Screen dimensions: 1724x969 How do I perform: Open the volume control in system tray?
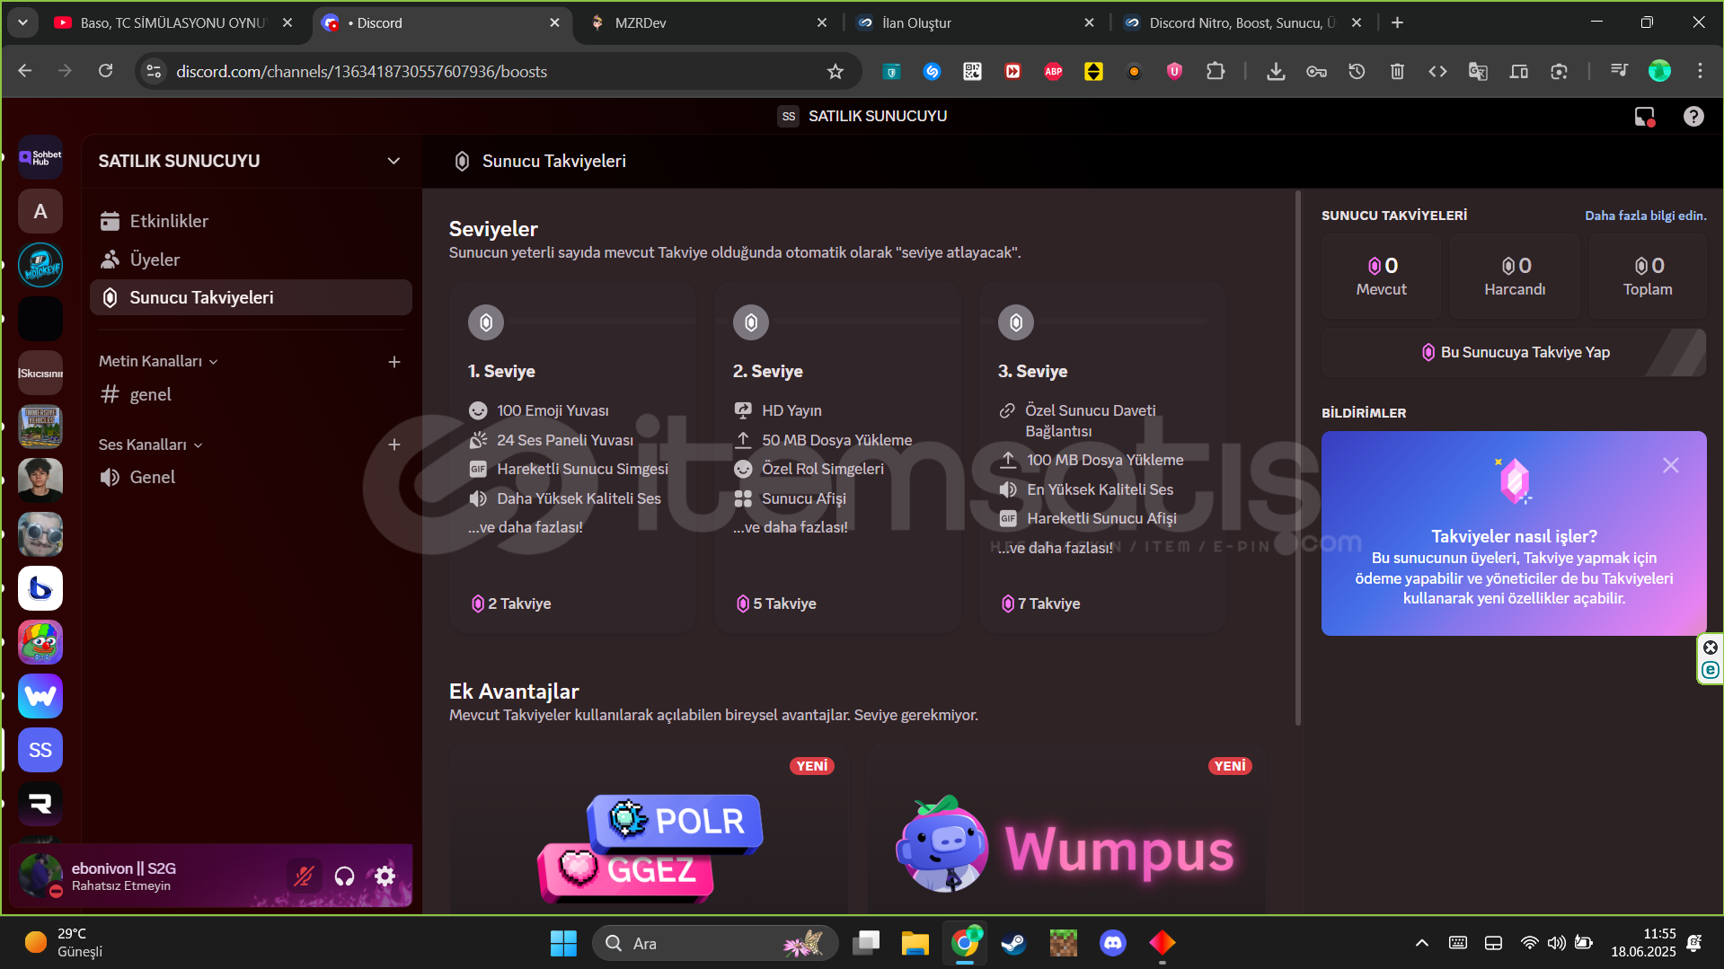tap(1556, 943)
